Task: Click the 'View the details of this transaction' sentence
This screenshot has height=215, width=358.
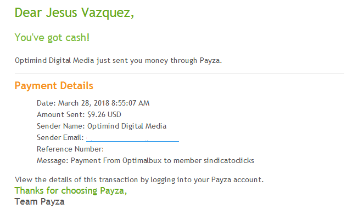Action: (x=139, y=180)
